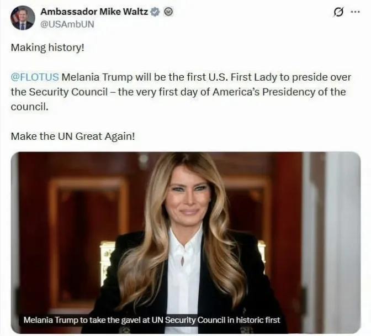The image size is (371, 336).
Task: Open Mike Waltz's profile avatar
Action: tap(23, 18)
